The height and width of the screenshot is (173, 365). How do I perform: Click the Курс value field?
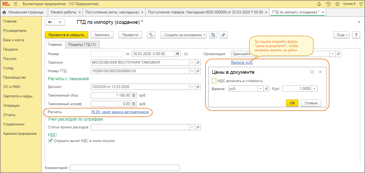tap(297, 89)
